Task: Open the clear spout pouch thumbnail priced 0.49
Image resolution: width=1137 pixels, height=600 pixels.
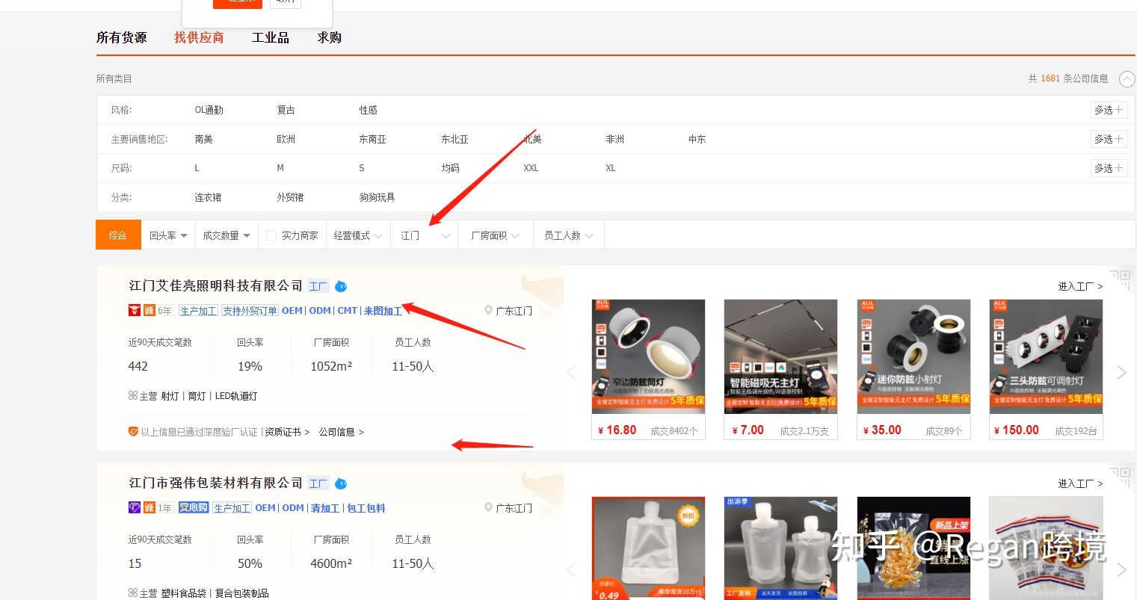Action: click(x=648, y=548)
